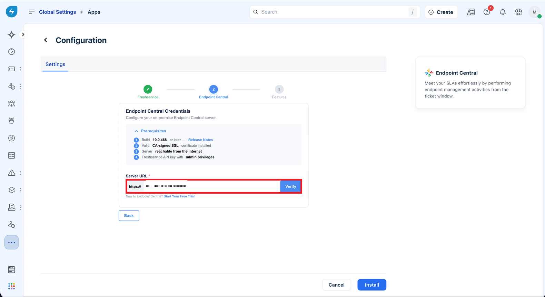Image resolution: width=545 pixels, height=297 pixels.
Task: Click the Freshservice completed step
Action: (148, 92)
